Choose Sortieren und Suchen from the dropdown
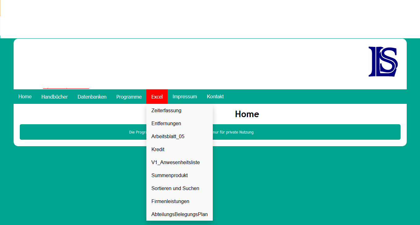This screenshot has height=225, width=420. click(175, 188)
